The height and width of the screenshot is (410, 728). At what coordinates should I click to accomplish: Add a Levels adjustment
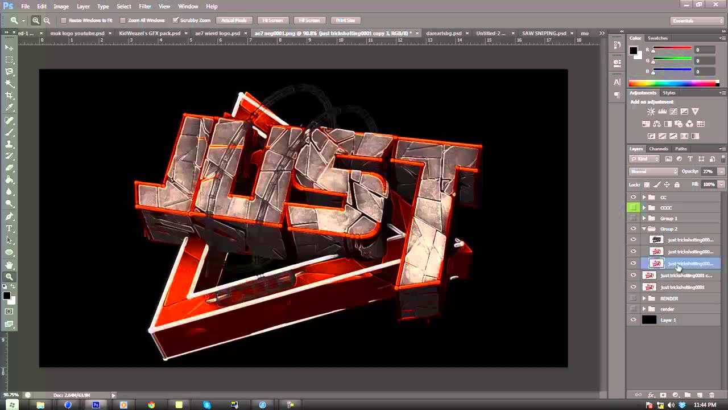pyautogui.click(x=663, y=112)
